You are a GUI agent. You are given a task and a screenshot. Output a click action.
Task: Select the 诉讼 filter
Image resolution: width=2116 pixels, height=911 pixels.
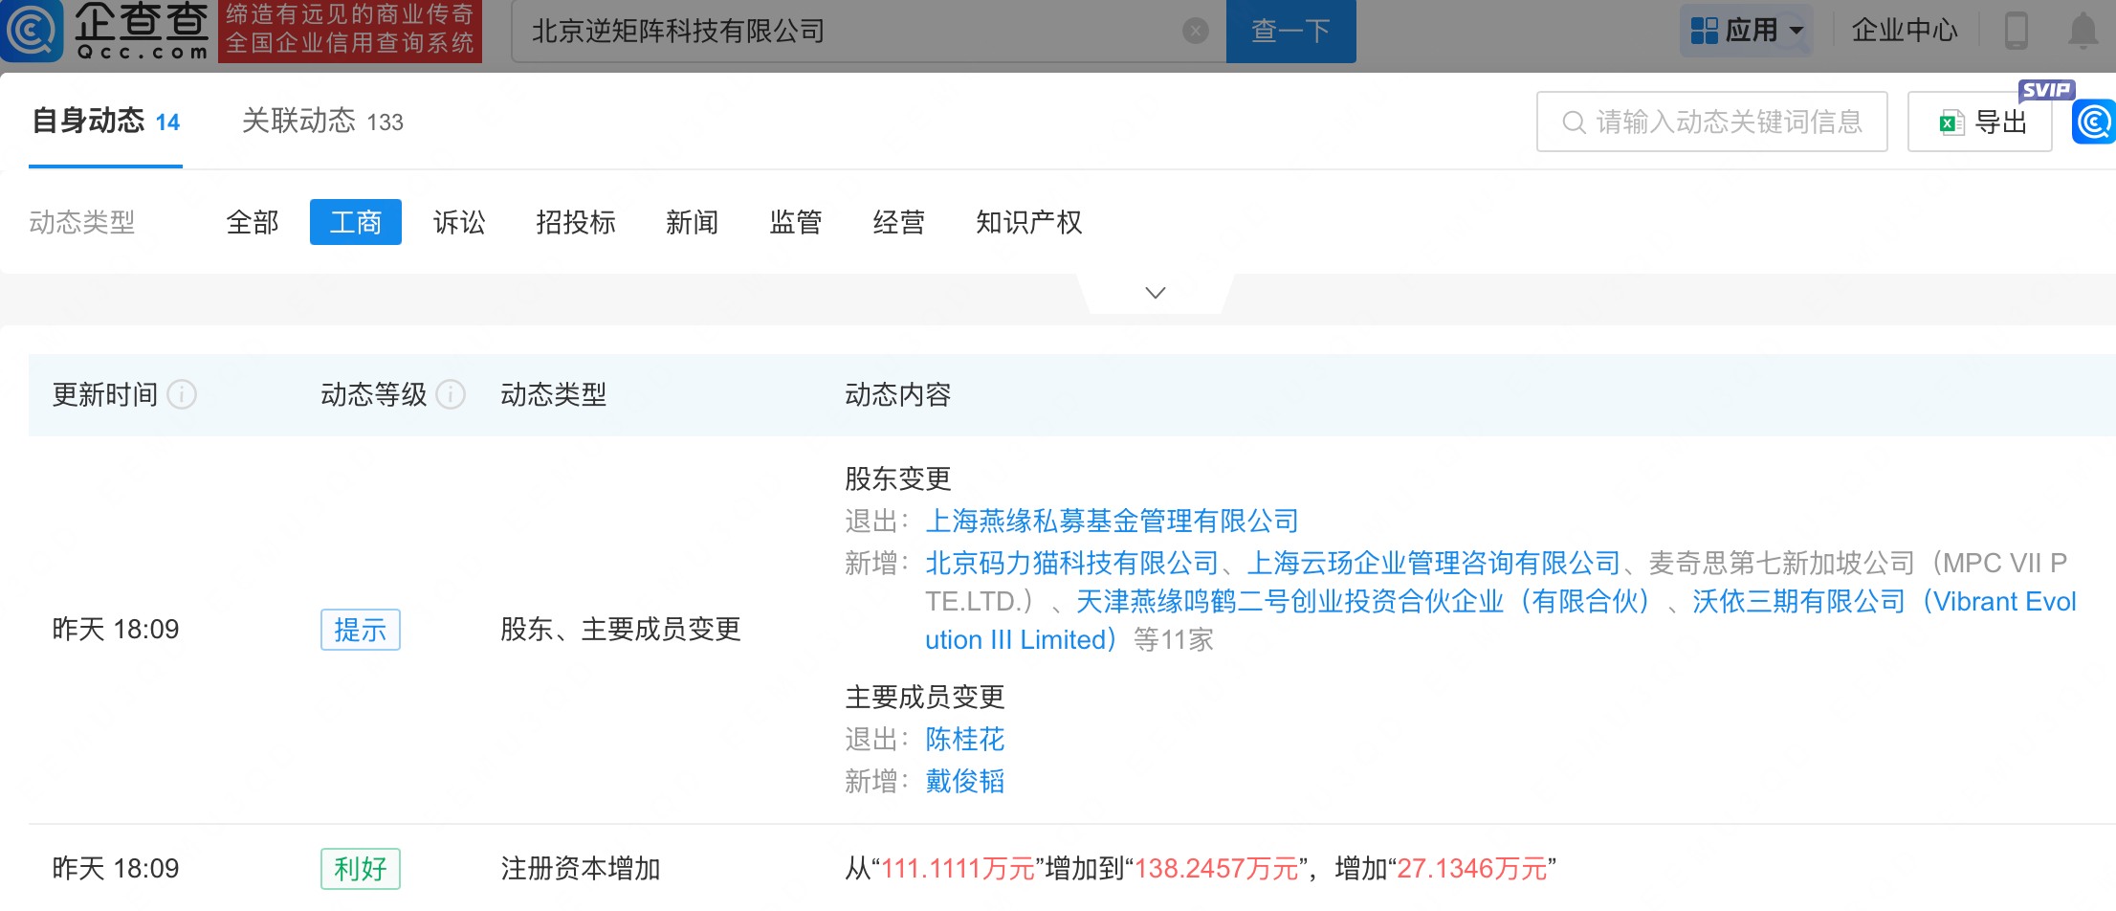pyautogui.click(x=459, y=222)
